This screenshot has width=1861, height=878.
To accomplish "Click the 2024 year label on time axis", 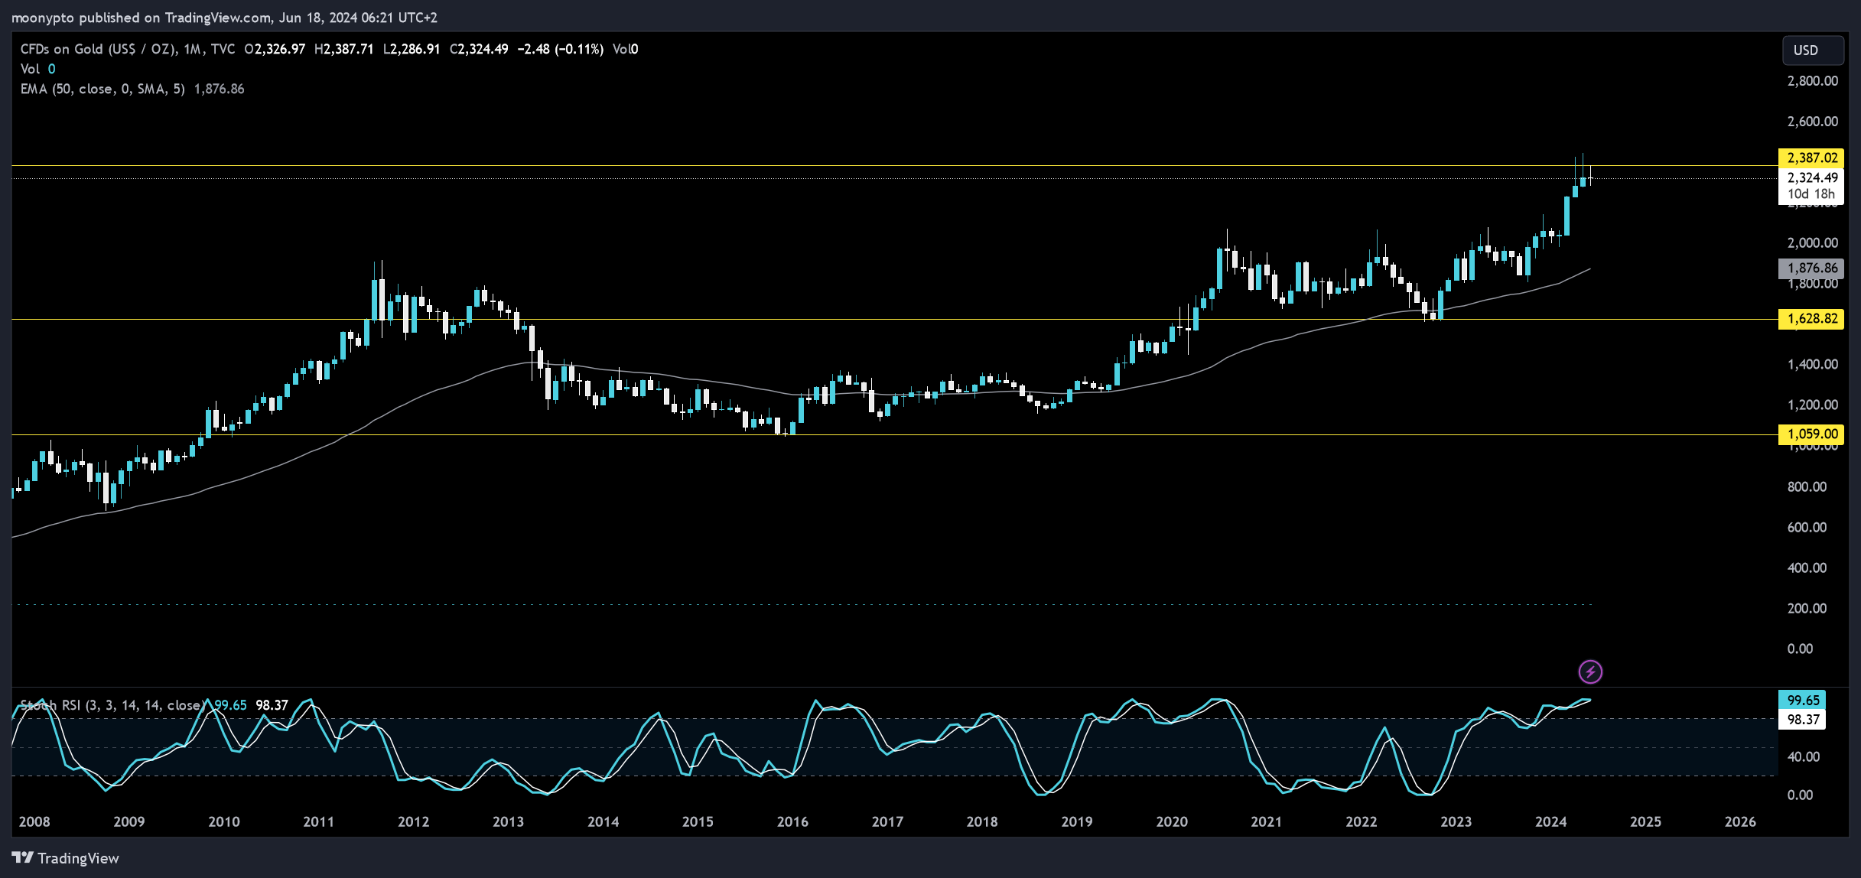I will (1551, 821).
